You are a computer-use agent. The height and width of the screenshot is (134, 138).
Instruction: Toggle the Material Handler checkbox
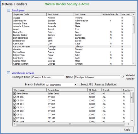point(123,77)
